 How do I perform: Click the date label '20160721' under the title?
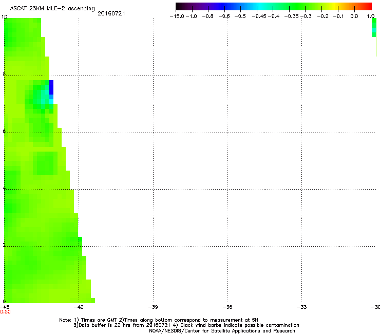click(111, 13)
